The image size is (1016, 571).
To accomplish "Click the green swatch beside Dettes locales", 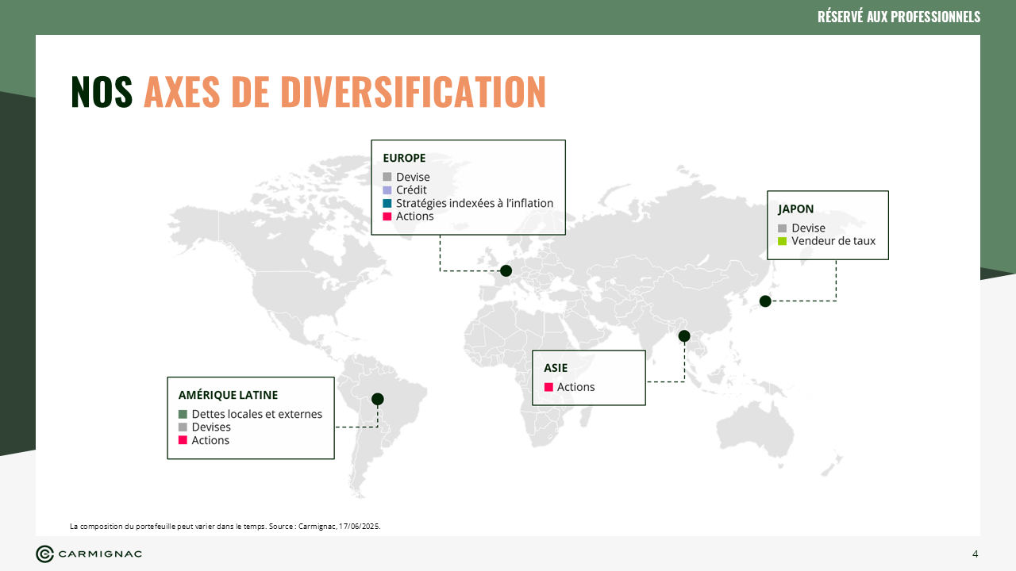I will 183,414.
